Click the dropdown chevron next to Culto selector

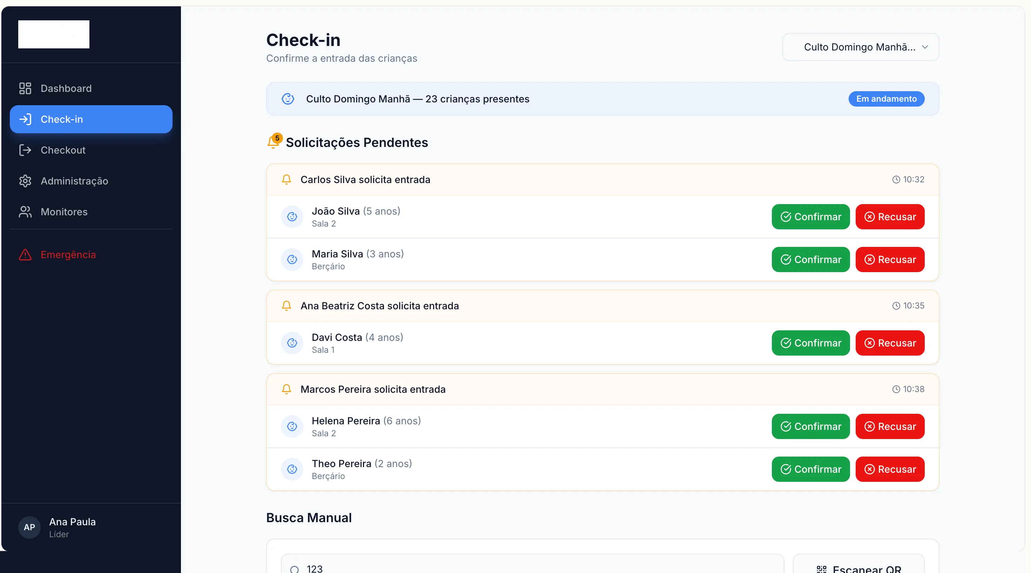tap(925, 47)
